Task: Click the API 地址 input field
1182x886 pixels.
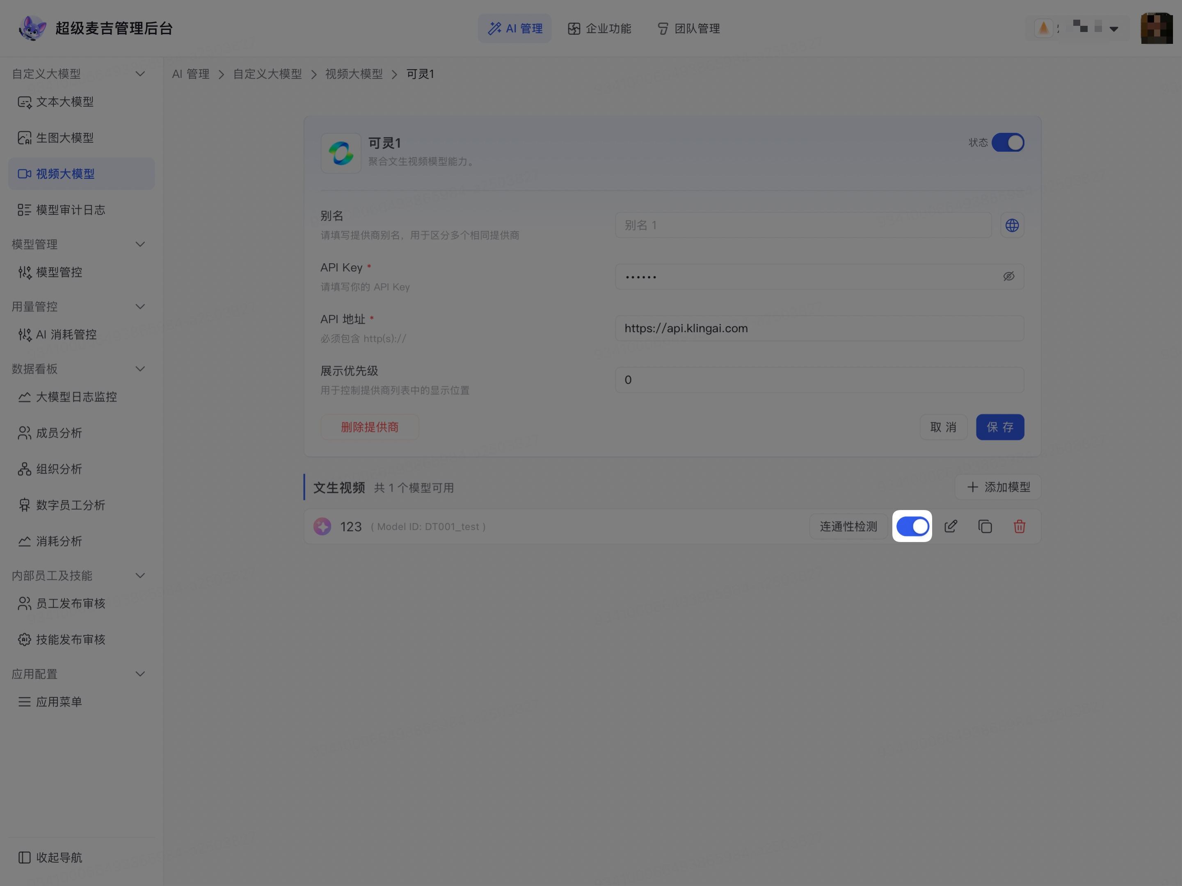Action: coord(819,328)
